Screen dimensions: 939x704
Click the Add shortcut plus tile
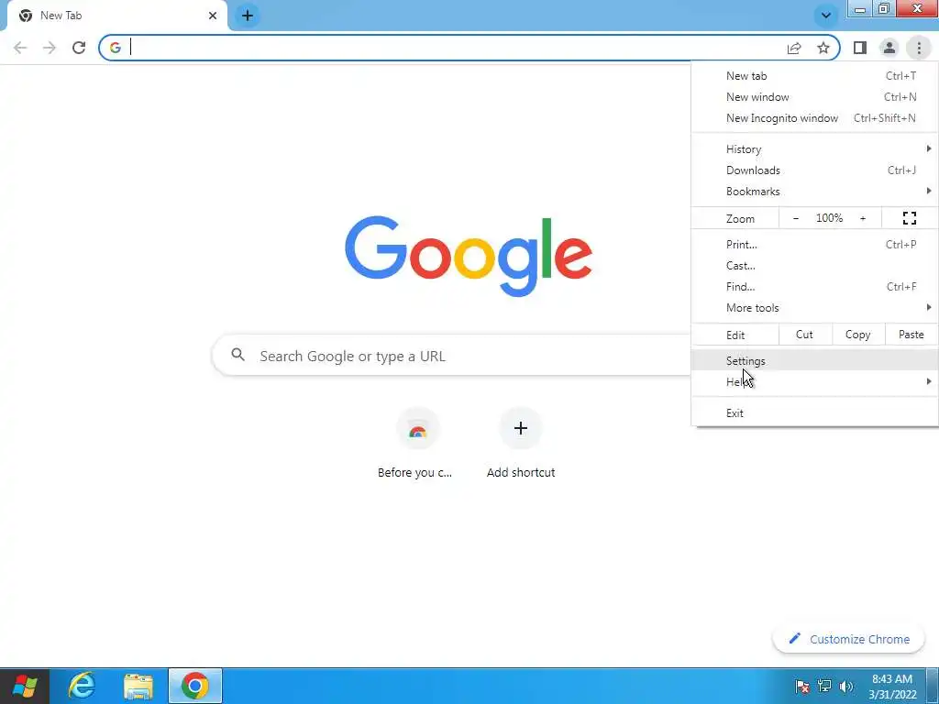coord(521,443)
